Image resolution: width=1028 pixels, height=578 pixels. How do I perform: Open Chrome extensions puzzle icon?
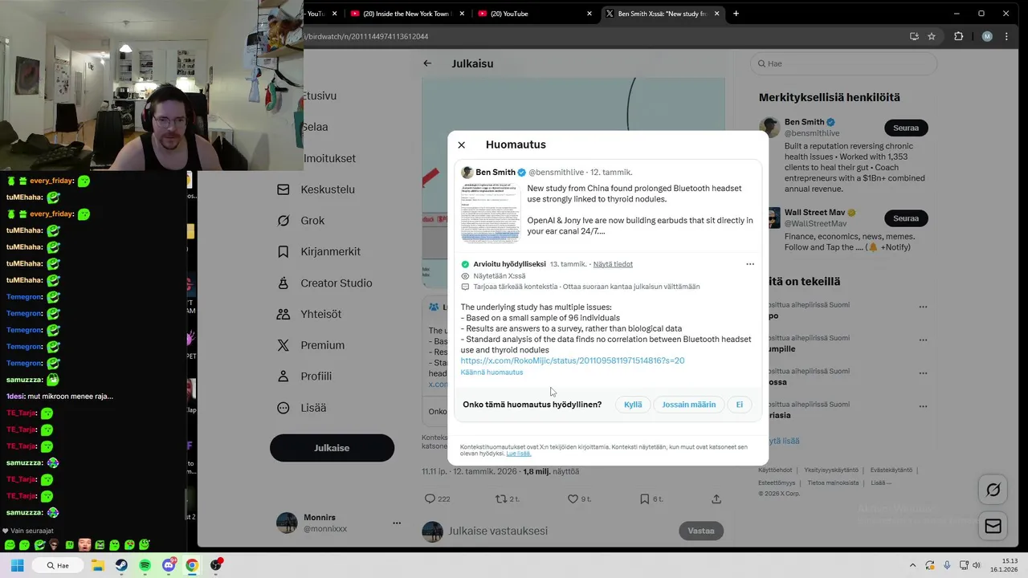pyautogui.click(x=958, y=36)
